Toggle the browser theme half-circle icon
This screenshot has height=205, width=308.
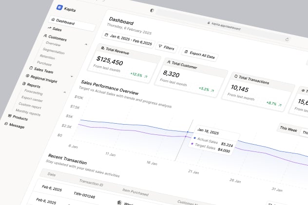(x=152, y=10)
